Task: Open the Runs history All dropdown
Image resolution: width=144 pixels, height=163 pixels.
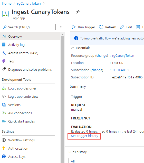Action: pos(106,161)
